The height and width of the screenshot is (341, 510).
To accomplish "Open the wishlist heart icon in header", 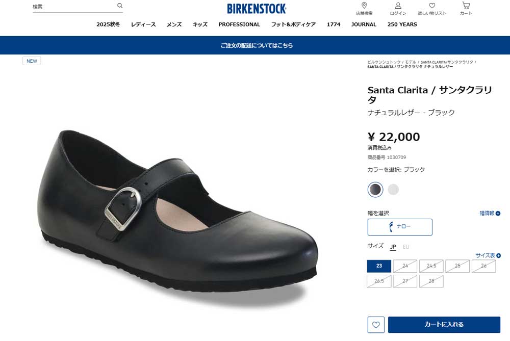I will point(432,6).
